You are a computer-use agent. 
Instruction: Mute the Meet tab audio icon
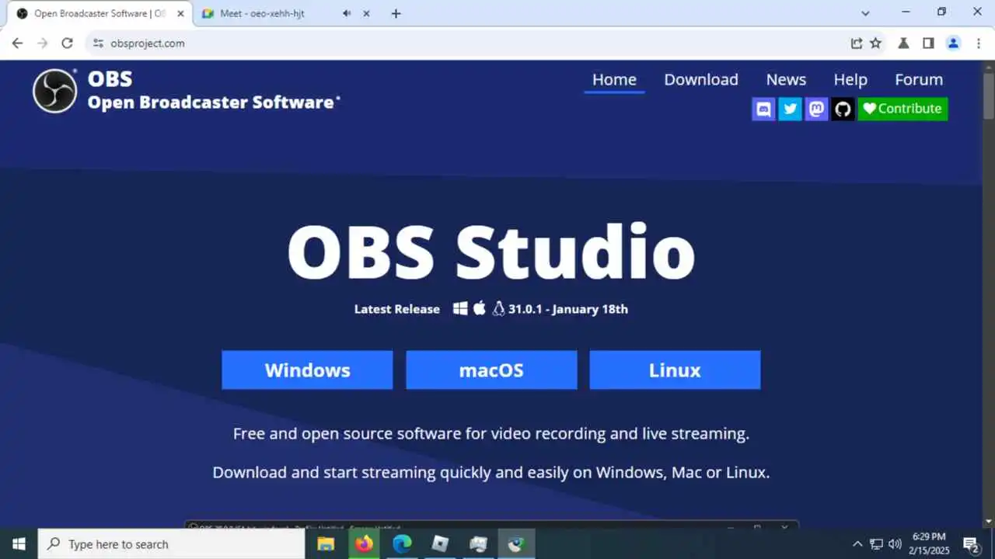pos(346,13)
